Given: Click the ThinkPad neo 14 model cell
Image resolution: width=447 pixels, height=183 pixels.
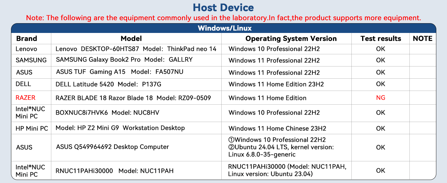Looking at the screenshot, I should point(136,49).
